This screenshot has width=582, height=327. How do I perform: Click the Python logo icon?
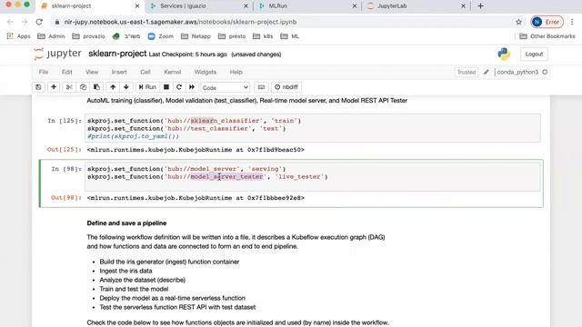click(x=504, y=54)
